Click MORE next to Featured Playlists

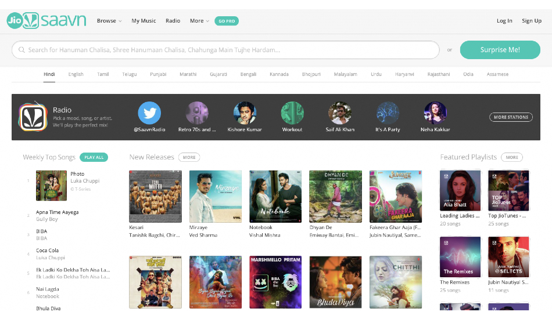click(512, 157)
